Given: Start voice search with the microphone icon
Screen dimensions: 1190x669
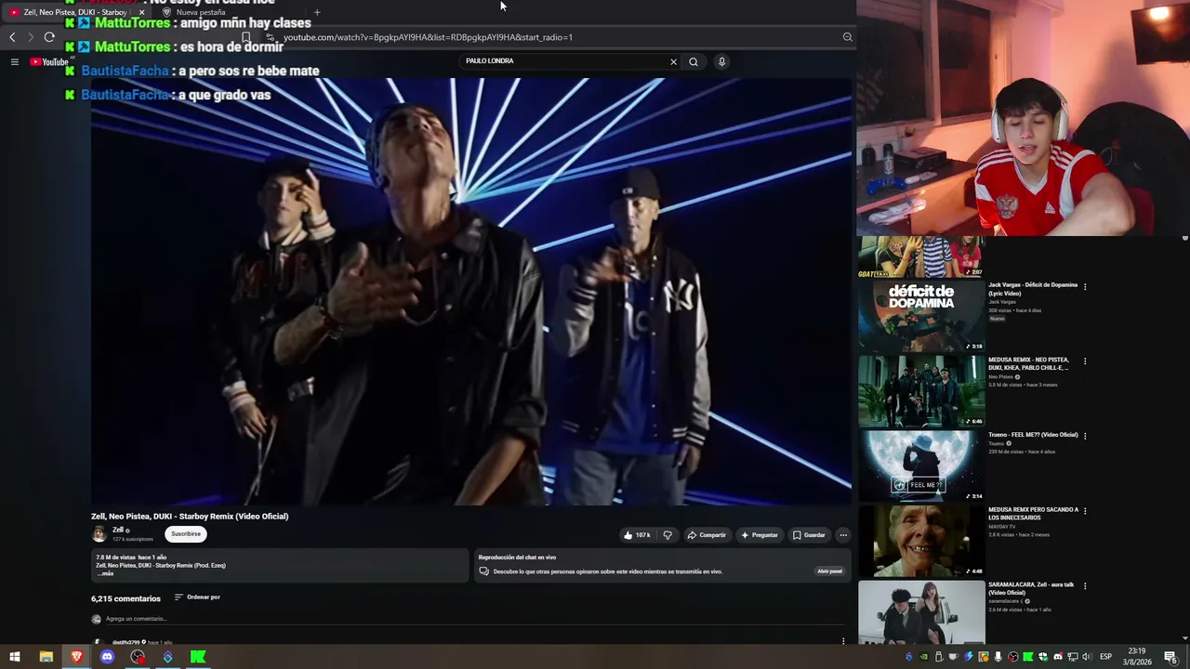Looking at the screenshot, I should click(x=721, y=61).
